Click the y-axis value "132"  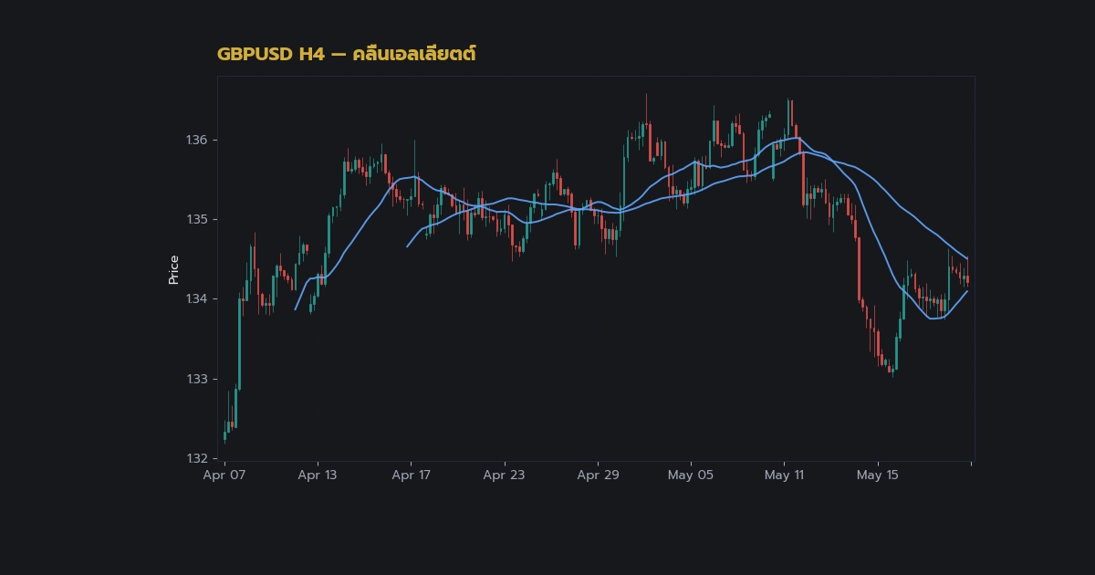[x=196, y=458]
